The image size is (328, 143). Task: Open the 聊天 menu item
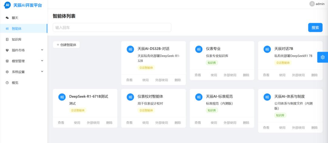tap(24, 18)
